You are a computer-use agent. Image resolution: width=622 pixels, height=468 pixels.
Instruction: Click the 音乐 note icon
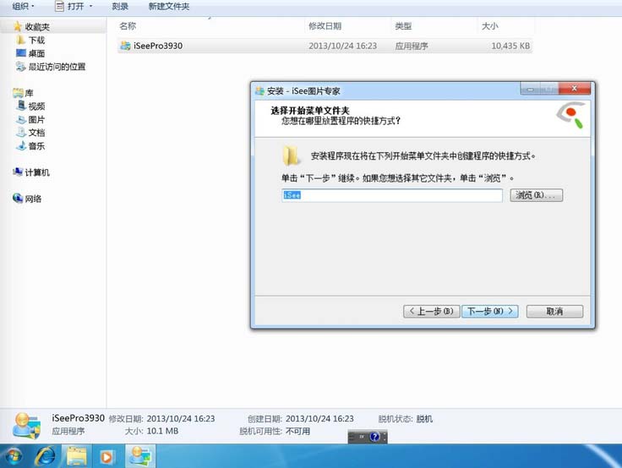(21, 145)
